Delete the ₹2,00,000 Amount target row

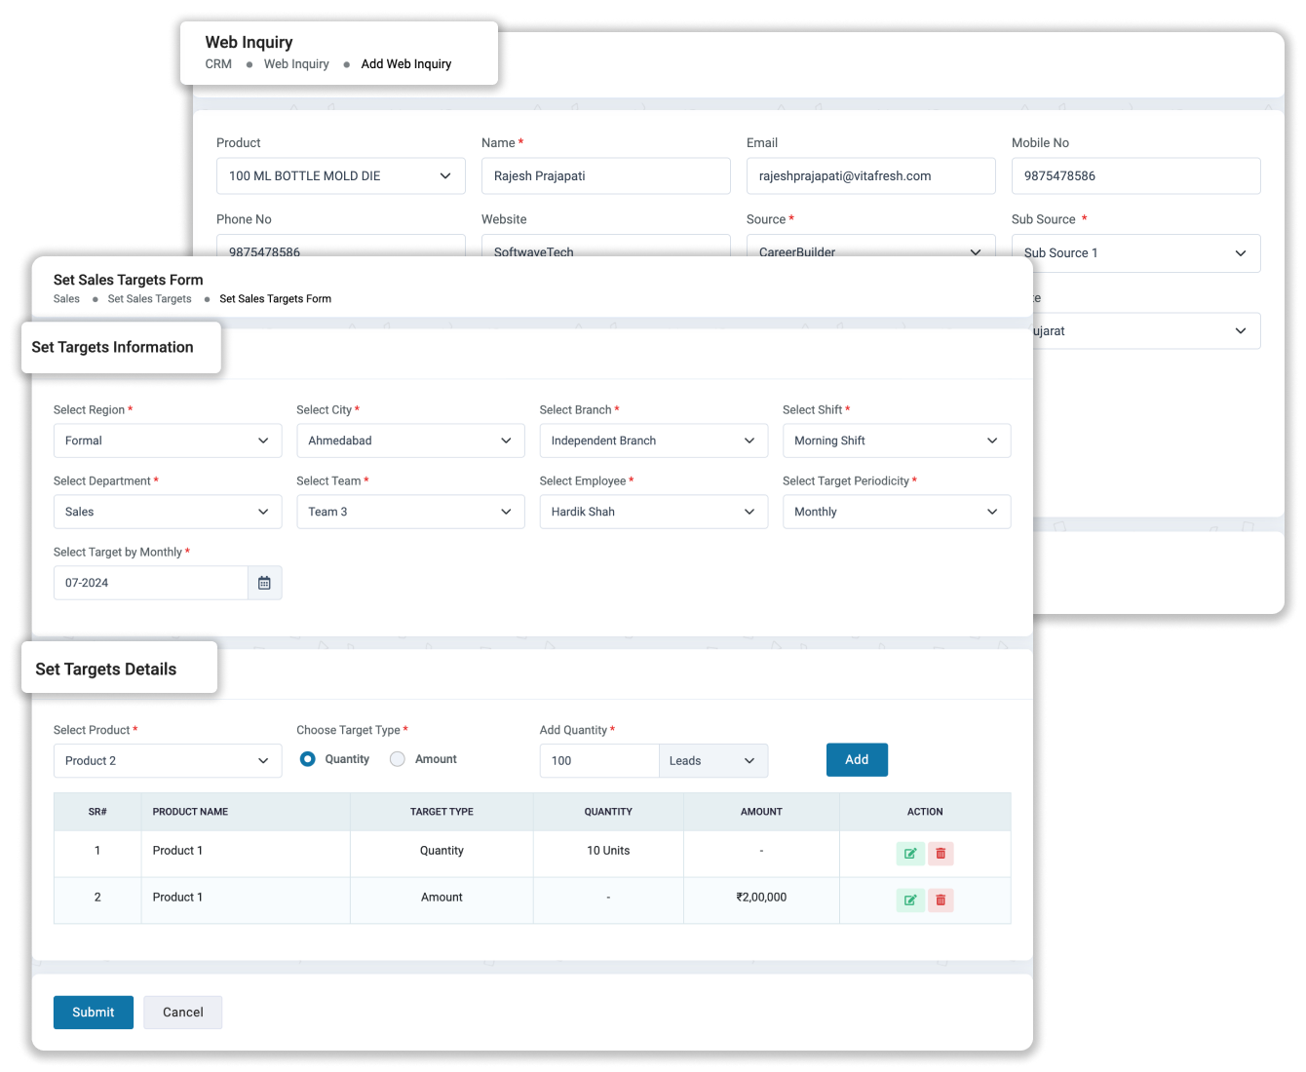pyautogui.click(x=940, y=900)
